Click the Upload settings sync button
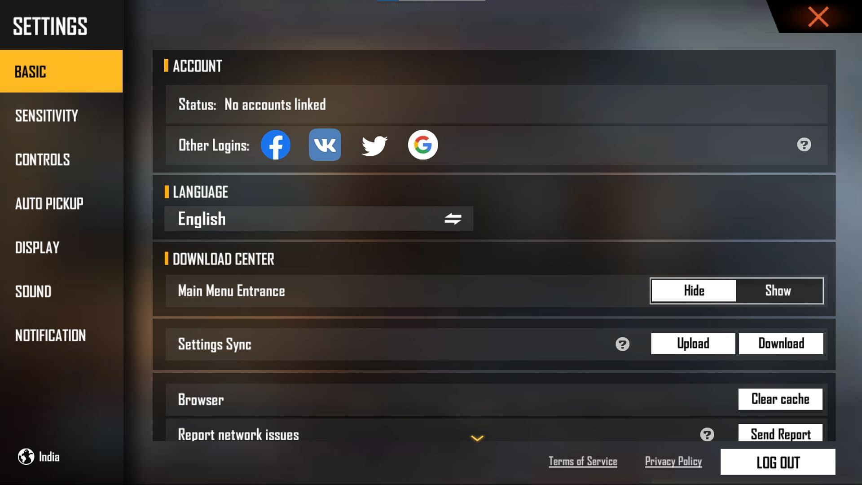 tap(693, 344)
